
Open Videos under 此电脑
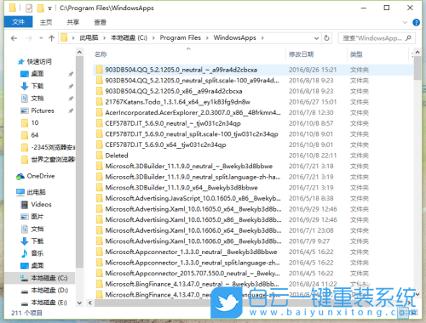41,204
